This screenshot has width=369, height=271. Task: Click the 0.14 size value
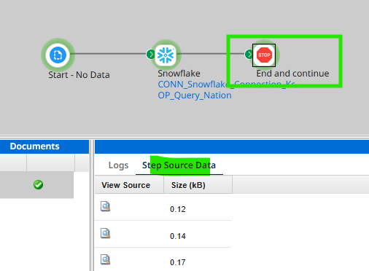(x=178, y=236)
